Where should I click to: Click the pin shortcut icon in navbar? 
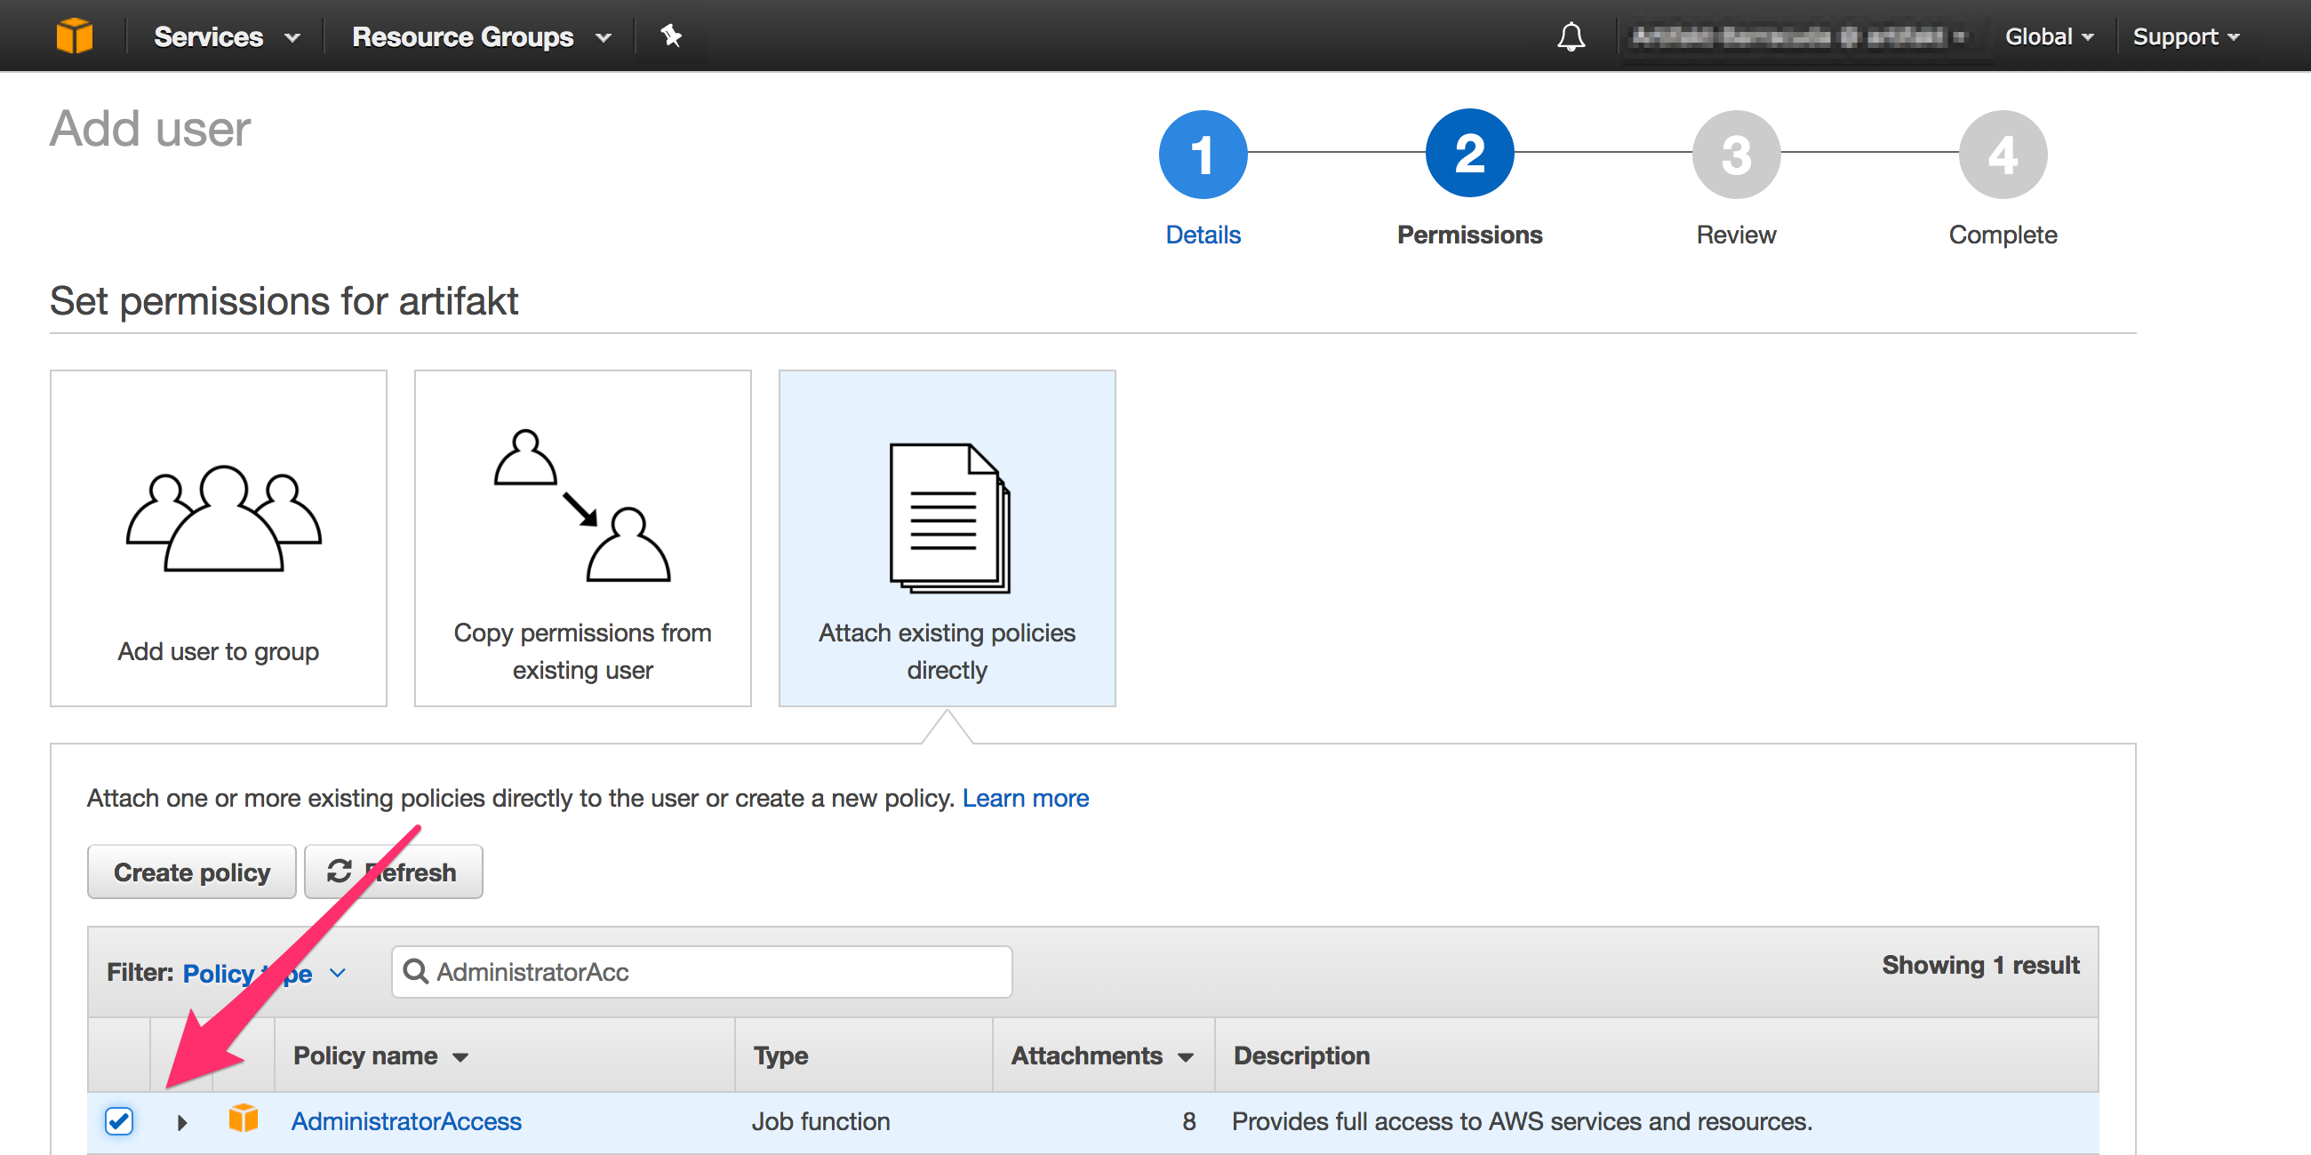tap(671, 36)
